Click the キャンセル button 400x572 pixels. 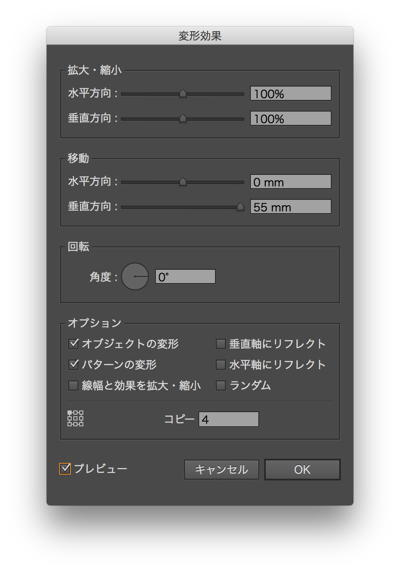[x=222, y=470]
